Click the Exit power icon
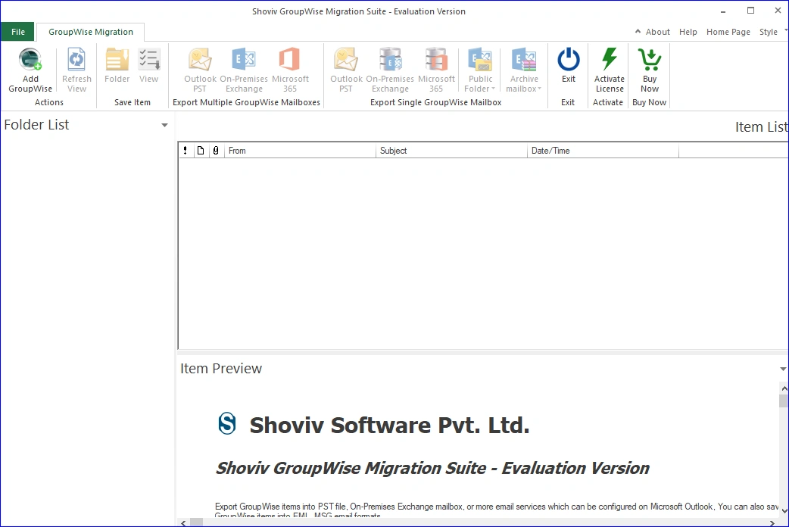 pyautogui.click(x=569, y=59)
